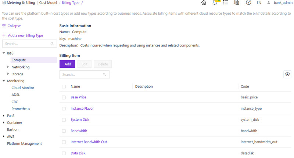Screen dimensions: 294x158
Task: Check the Internet Bandwidth Out row checkbox
Action: [64, 142]
